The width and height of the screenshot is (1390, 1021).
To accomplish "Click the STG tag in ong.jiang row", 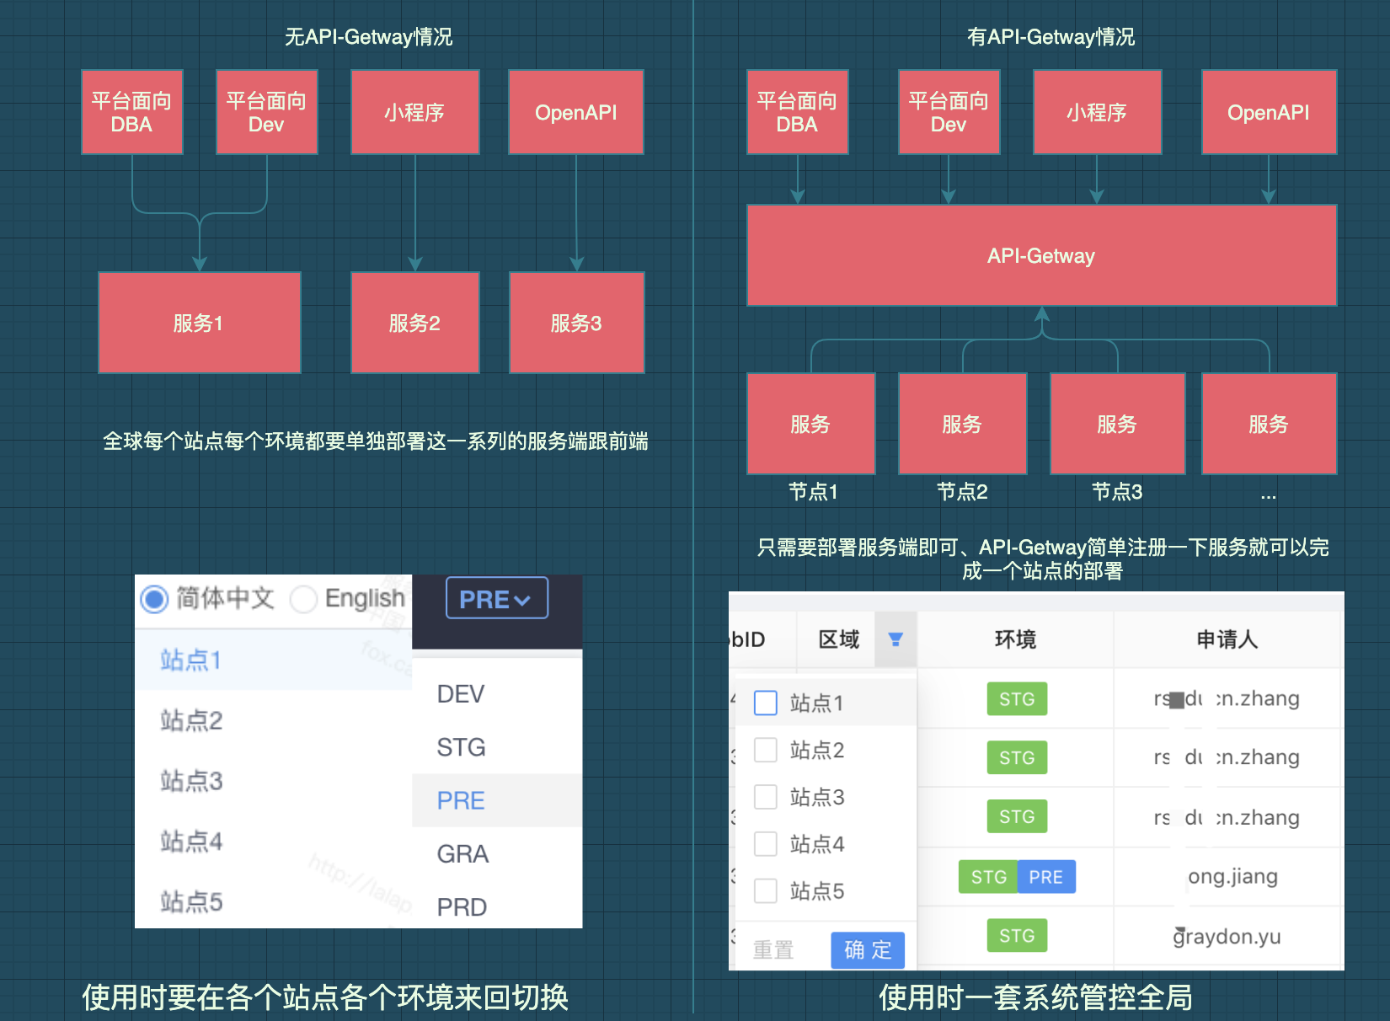I will 988,877.
